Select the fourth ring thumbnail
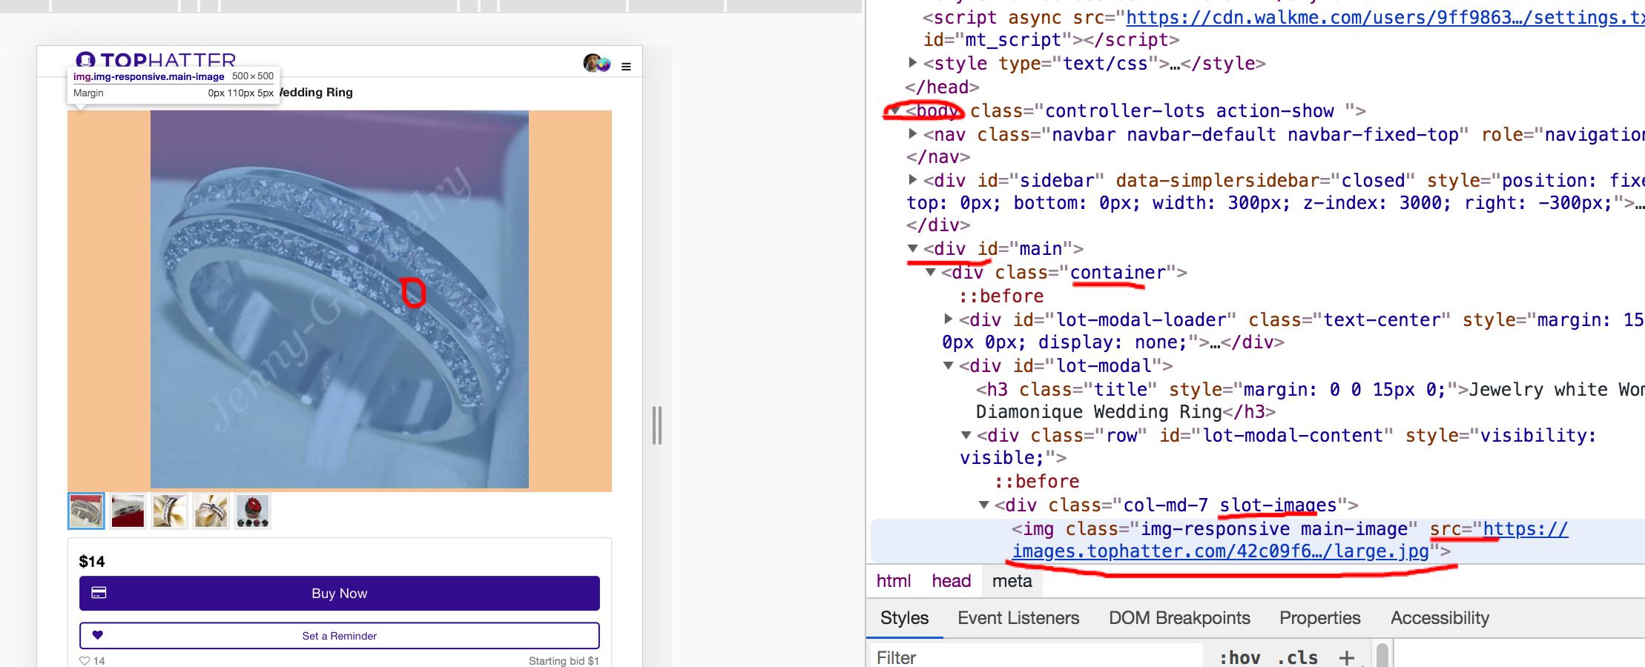The height and width of the screenshot is (667, 1645). [211, 511]
